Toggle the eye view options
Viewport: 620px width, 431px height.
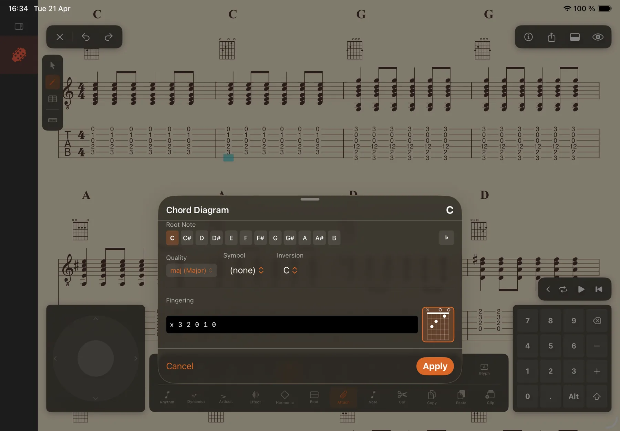(598, 37)
